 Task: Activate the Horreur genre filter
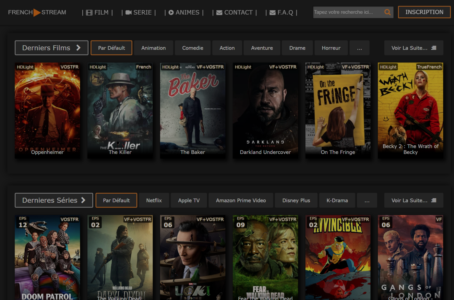331,47
